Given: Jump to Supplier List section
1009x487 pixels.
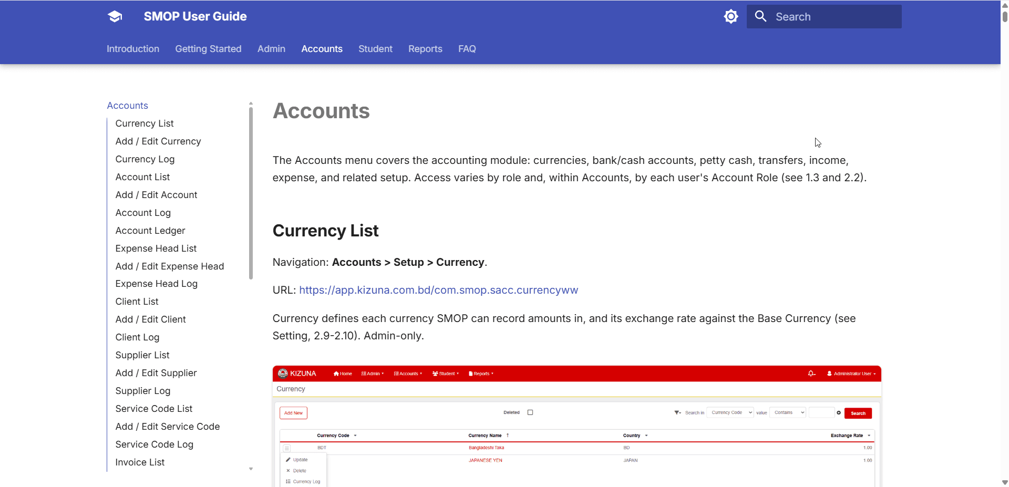Looking at the screenshot, I should point(142,355).
